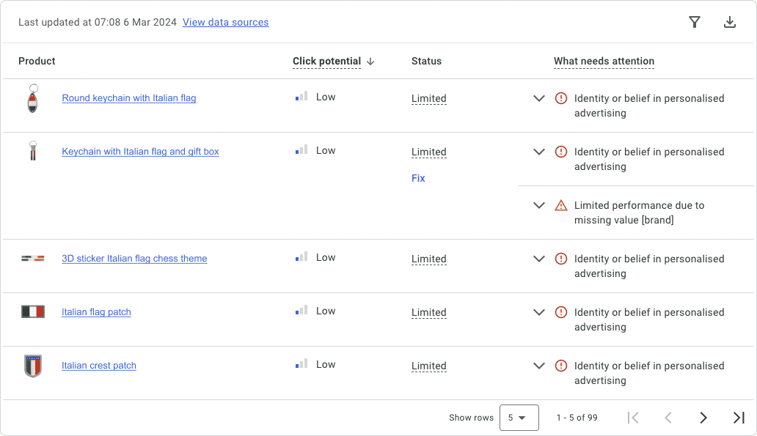
Task: Click What needs attention column header
Action: 604,62
